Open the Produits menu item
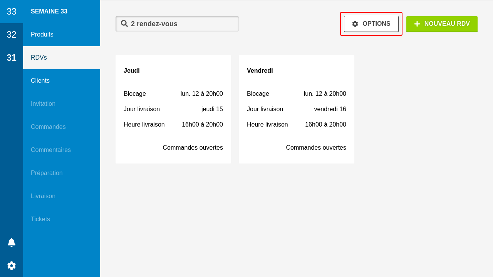 click(62, 35)
